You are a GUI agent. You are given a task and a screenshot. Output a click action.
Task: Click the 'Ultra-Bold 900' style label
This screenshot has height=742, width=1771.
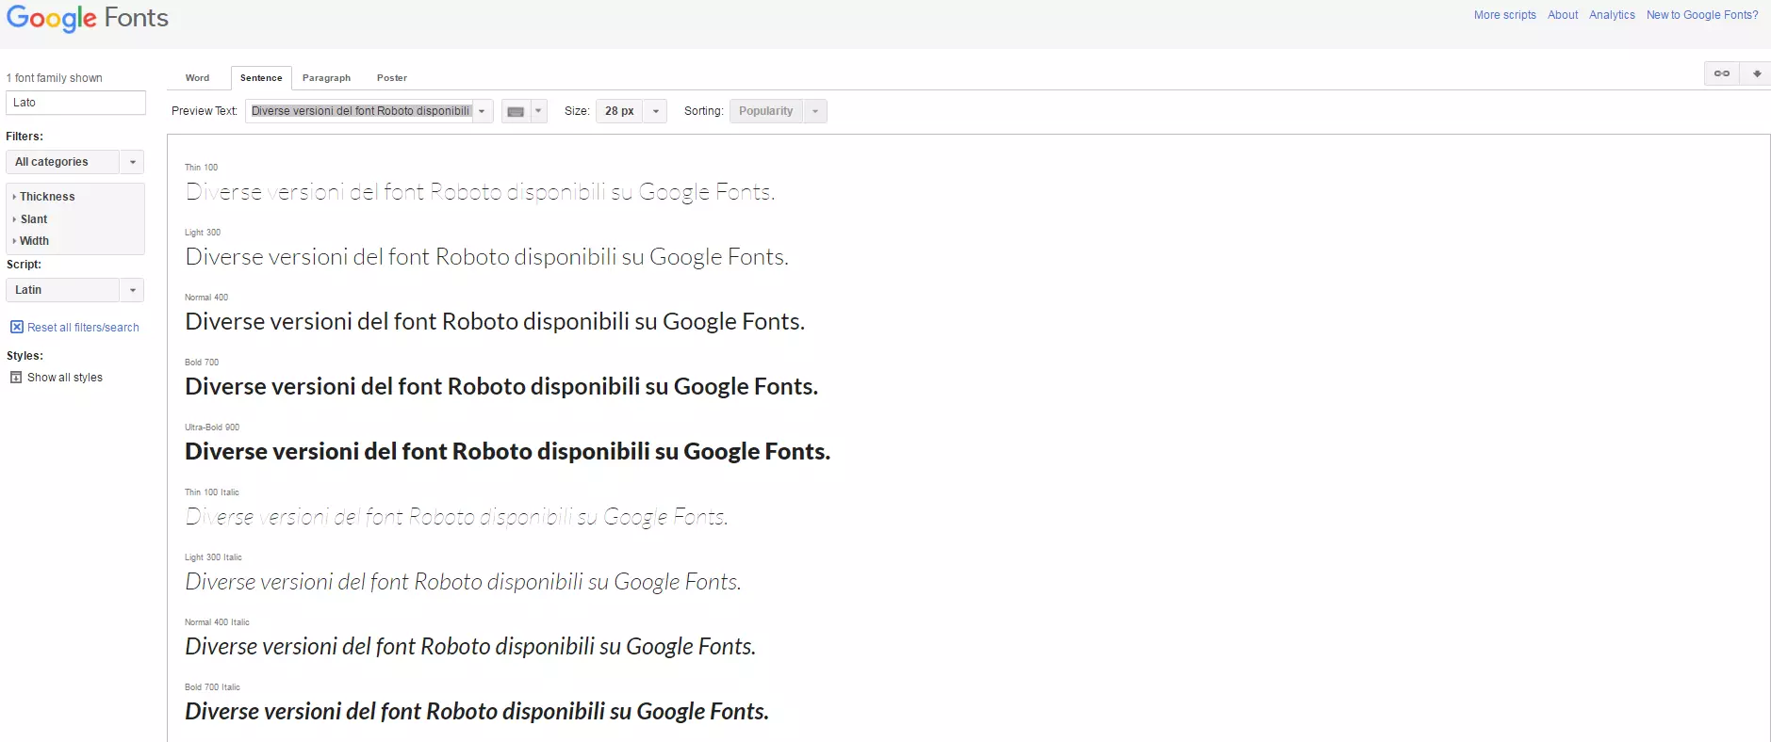point(212,427)
